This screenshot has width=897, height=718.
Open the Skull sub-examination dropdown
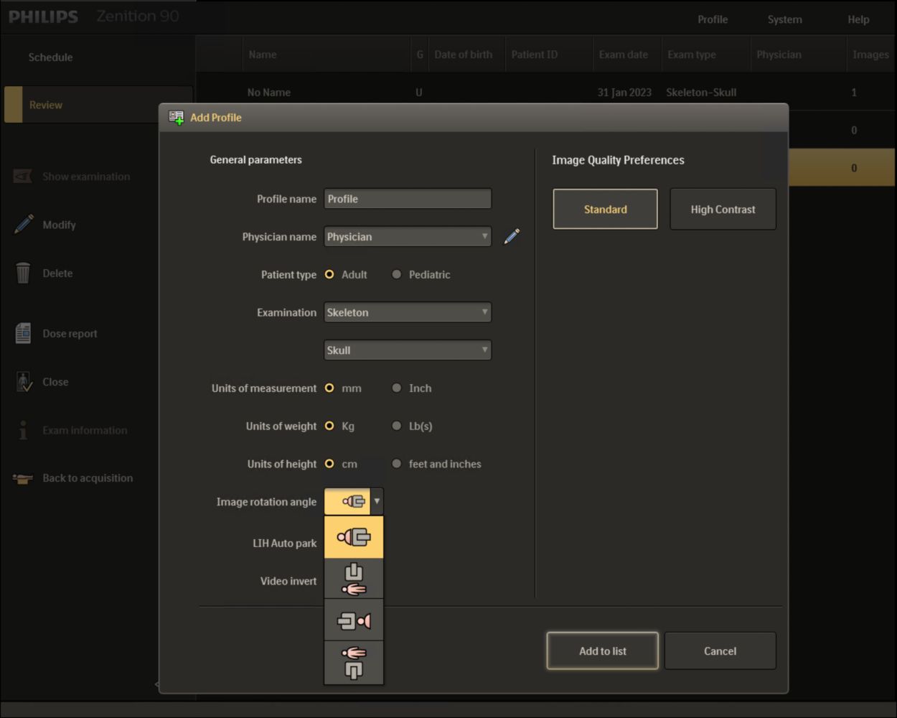408,350
